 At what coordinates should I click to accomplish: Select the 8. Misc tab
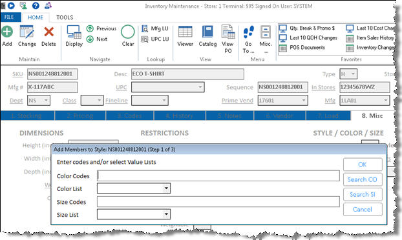point(372,115)
